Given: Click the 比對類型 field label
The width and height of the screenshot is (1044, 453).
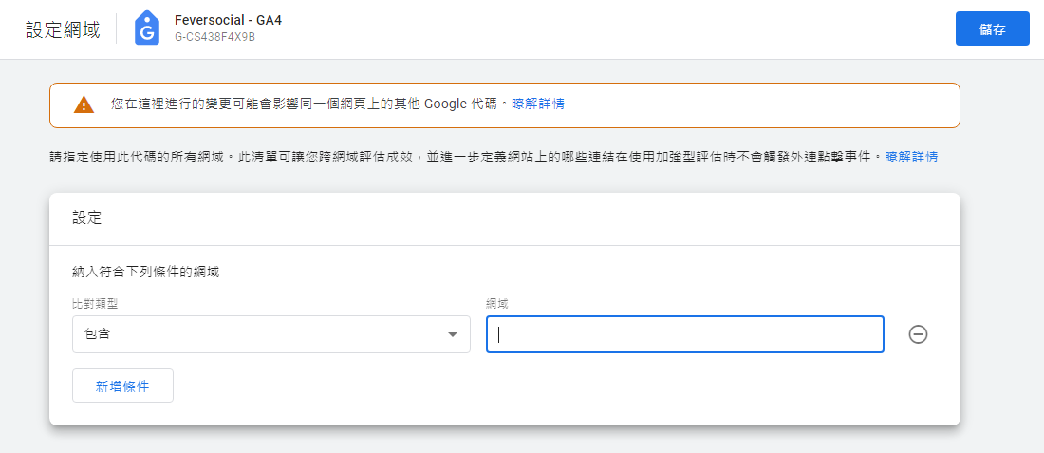Looking at the screenshot, I should click(x=95, y=303).
